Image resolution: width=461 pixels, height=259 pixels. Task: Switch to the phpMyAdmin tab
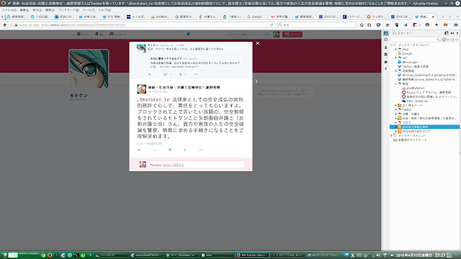point(161,17)
